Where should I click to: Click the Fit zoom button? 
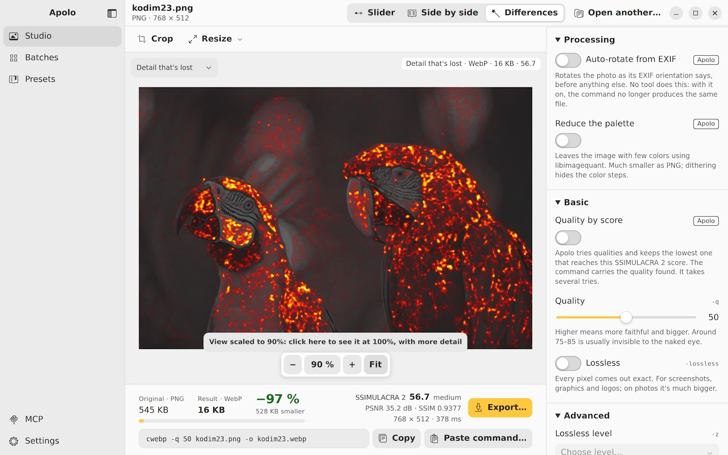pos(375,365)
